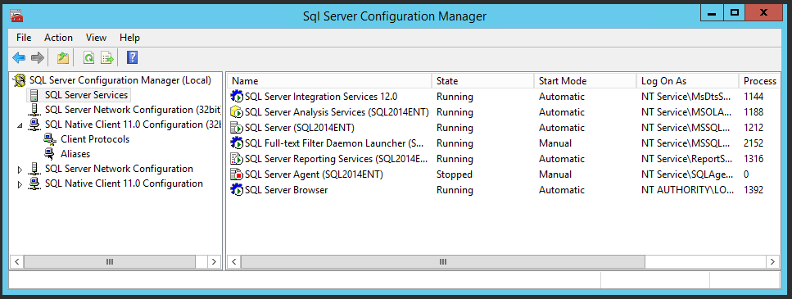Click the Automatic start mode of Integration Services
The height and width of the screenshot is (299, 792).
(562, 97)
